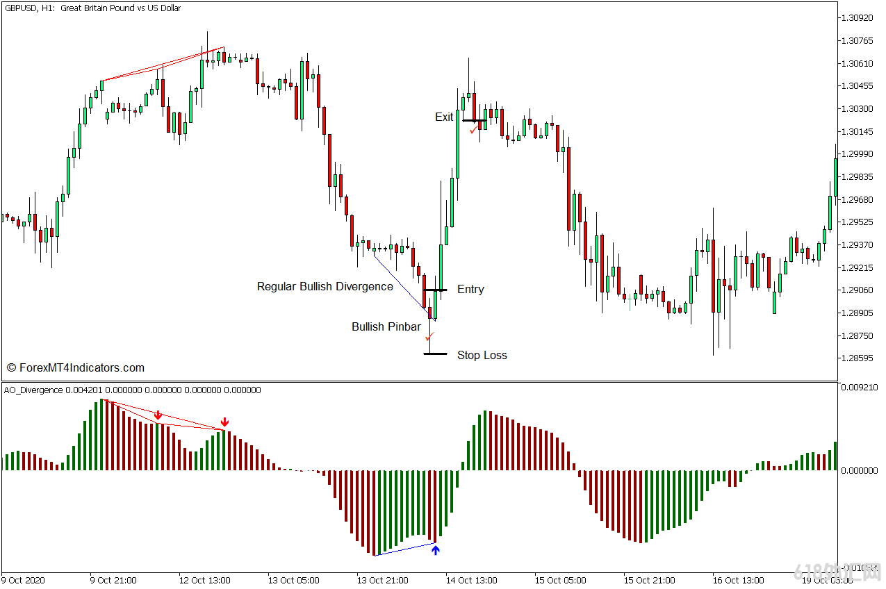Viewport: 886px width, 589px height.
Task: Click the Regular Bullish Divergence text label
Action: click(325, 287)
